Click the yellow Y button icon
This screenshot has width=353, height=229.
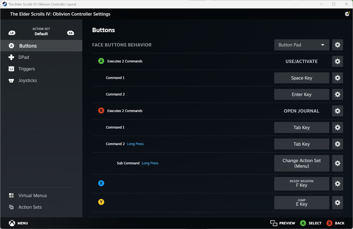101,202
